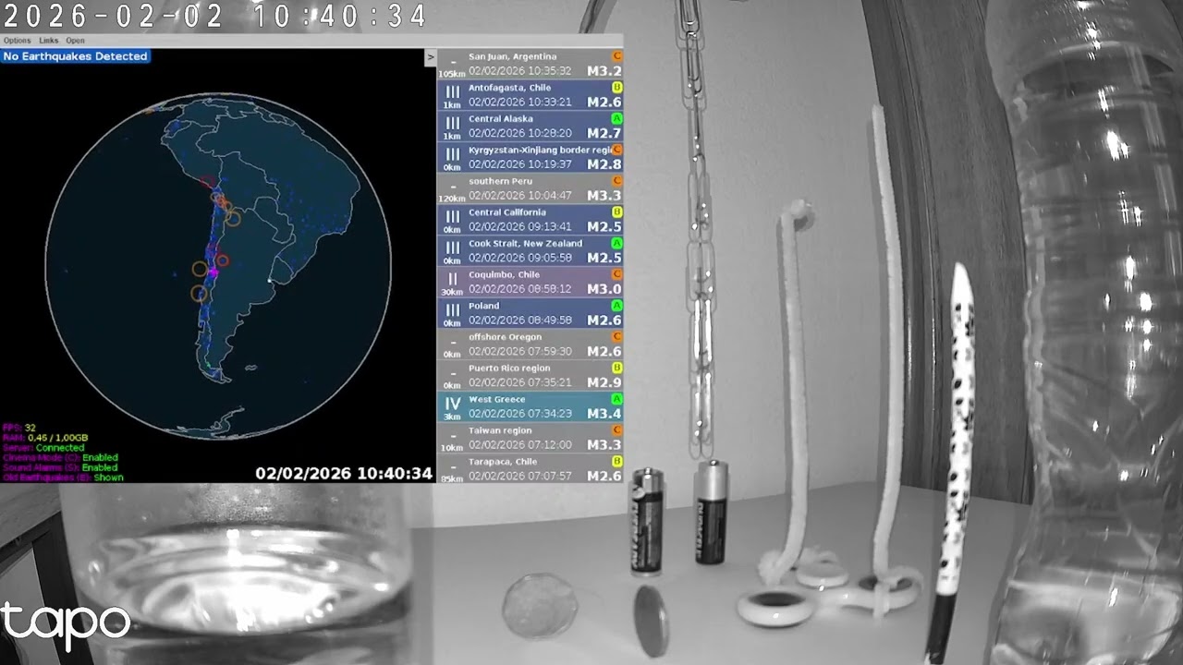Click quality badge A on Poland row

click(617, 306)
